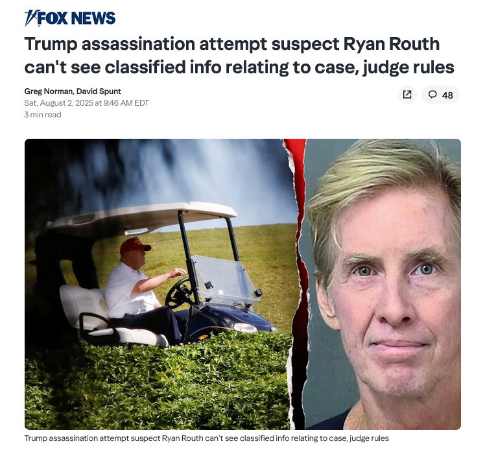The image size is (485, 450).
Task: Click the 3 min read label
Action: (x=43, y=115)
